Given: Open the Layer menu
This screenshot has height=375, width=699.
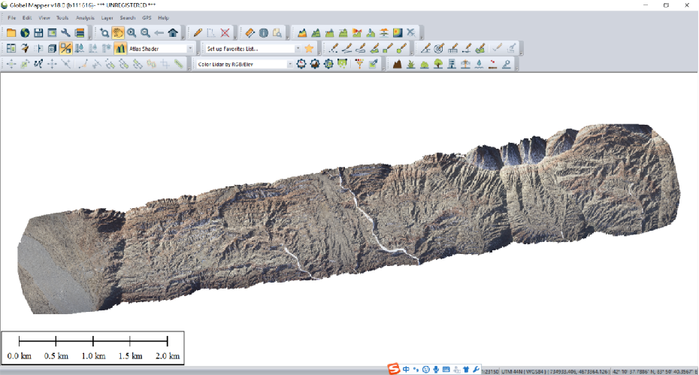Looking at the screenshot, I should 107,17.
